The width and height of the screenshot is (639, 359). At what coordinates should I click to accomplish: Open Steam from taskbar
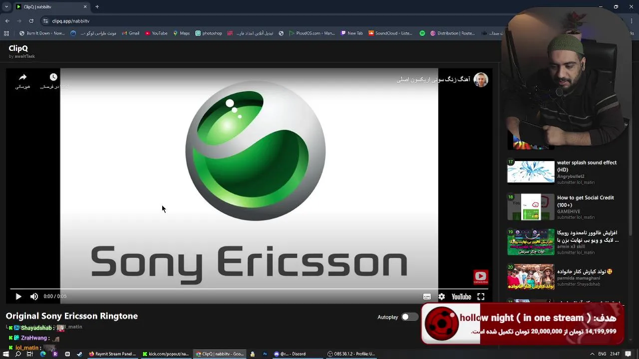click(79, 354)
